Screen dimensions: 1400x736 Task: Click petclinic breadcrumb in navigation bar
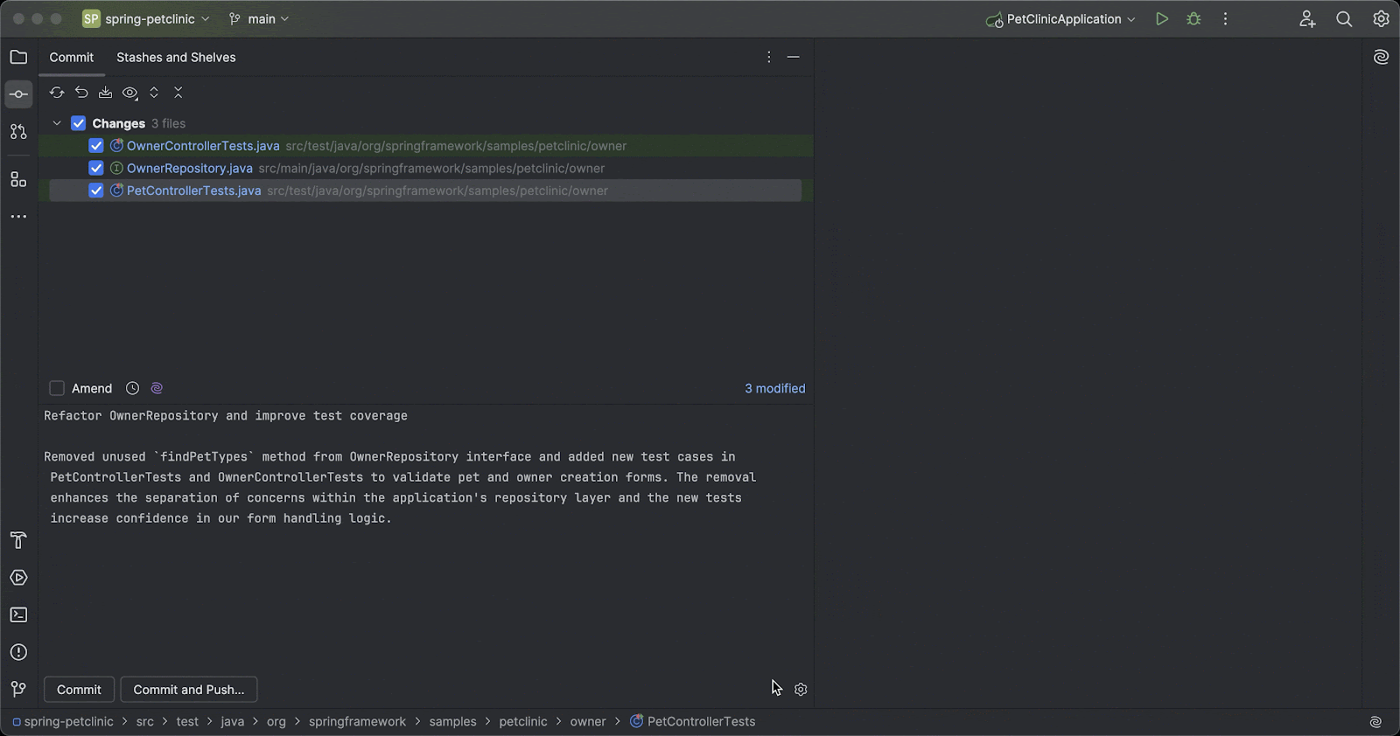click(x=523, y=722)
